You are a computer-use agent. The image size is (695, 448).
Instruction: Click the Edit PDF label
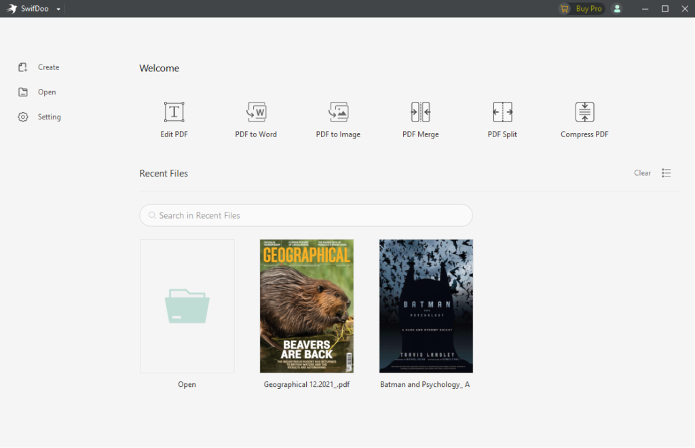[x=174, y=134]
